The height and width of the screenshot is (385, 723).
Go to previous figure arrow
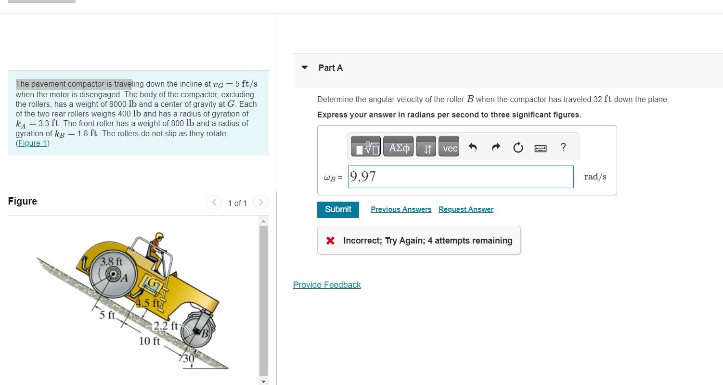coord(214,203)
